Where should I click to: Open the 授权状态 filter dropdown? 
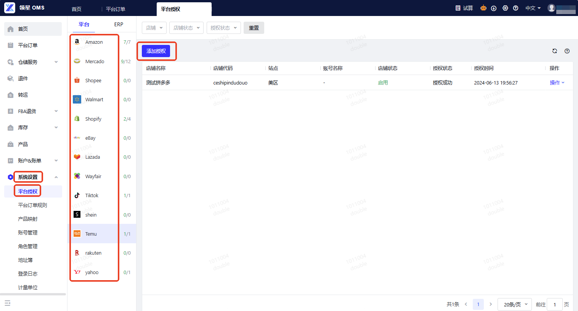(223, 28)
